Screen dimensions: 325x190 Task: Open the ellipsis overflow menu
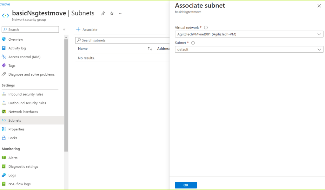[120, 13]
